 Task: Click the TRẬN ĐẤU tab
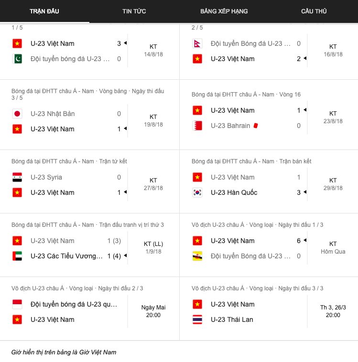tap(44, 11)
